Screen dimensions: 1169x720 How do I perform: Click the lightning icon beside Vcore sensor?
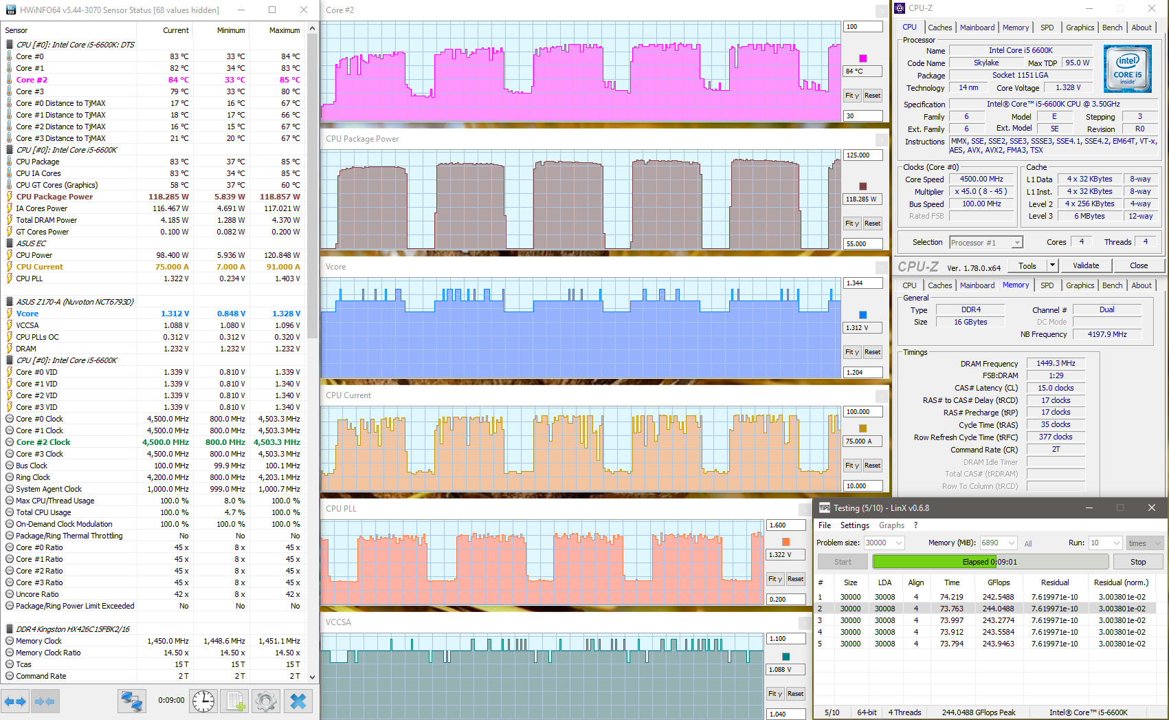(10, 314)
